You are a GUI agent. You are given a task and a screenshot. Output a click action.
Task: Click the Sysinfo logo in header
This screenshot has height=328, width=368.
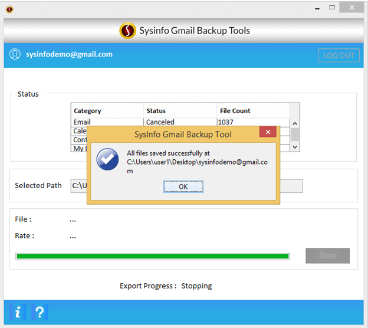[x=127, y=31]
